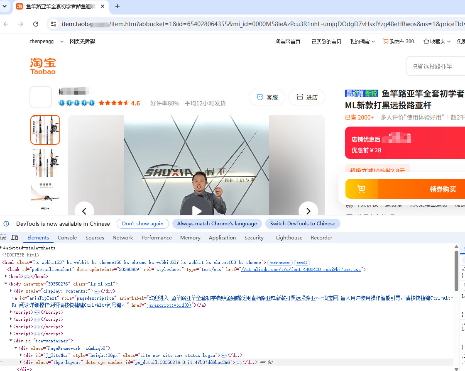Expand ellipsis in head element
Image resolution: width=465 pixels, height=371 pixels.
(27, 277)
